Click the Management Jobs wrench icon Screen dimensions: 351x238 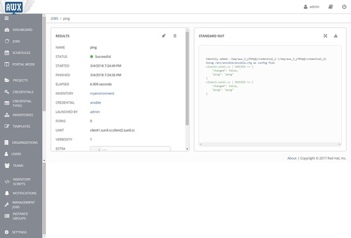(x=7, y=204)
